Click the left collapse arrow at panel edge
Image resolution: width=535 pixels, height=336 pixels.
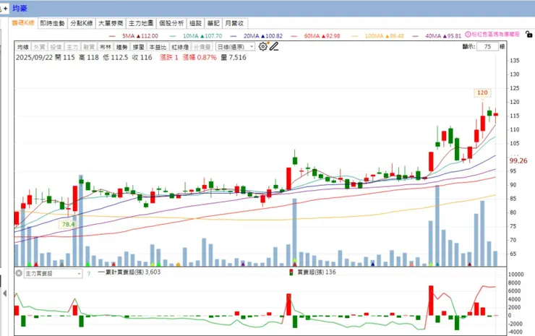(x=5, y=293)
